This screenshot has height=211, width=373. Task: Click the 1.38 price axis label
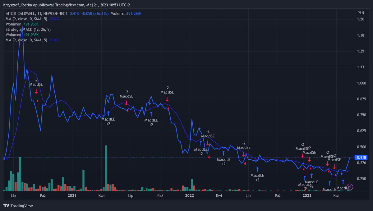(361, 35)
